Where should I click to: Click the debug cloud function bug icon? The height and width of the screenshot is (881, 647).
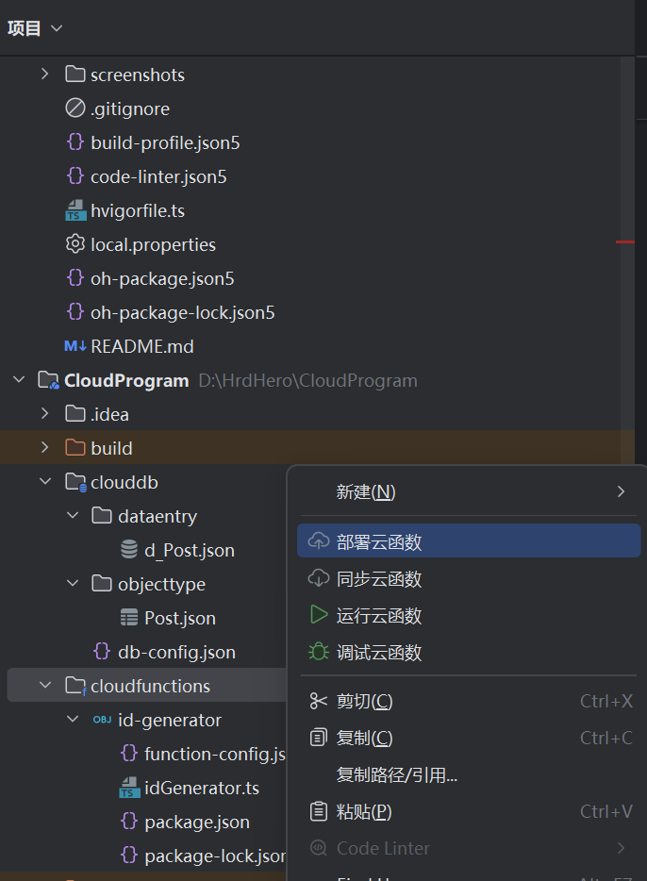click(x=319, y=652)
